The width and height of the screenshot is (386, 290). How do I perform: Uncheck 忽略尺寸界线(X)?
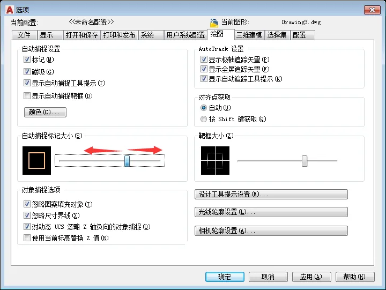coord(27,215)
